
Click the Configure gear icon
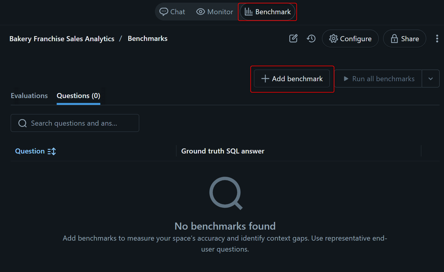pyautogui.click(x=333, y=39)
